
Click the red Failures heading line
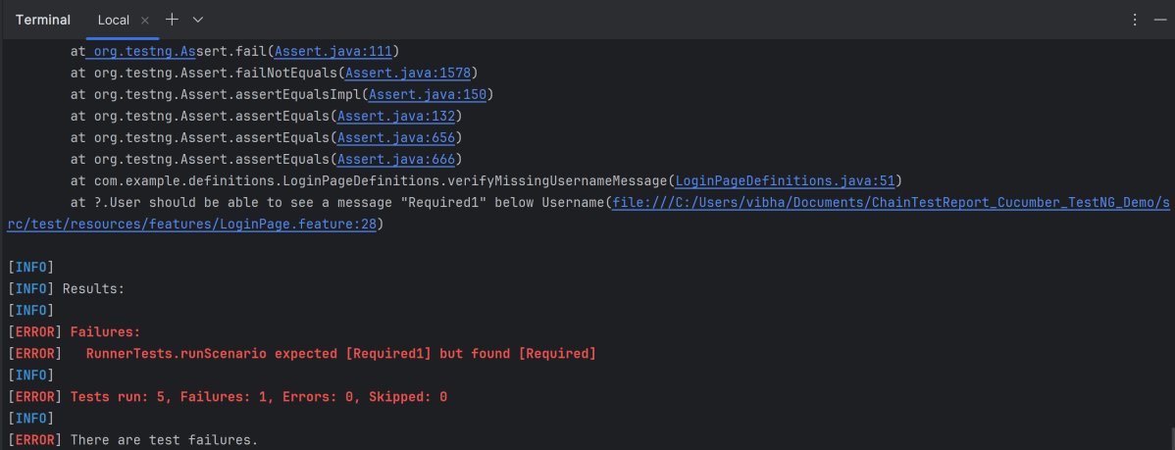pyautogui.click(x=105, y=332)
